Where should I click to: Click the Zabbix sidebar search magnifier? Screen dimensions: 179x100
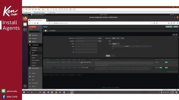pyautogui.click(x=40, y=32)
